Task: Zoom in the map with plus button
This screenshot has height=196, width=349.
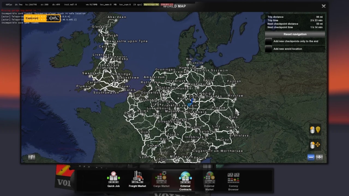Action: [319, 157]
